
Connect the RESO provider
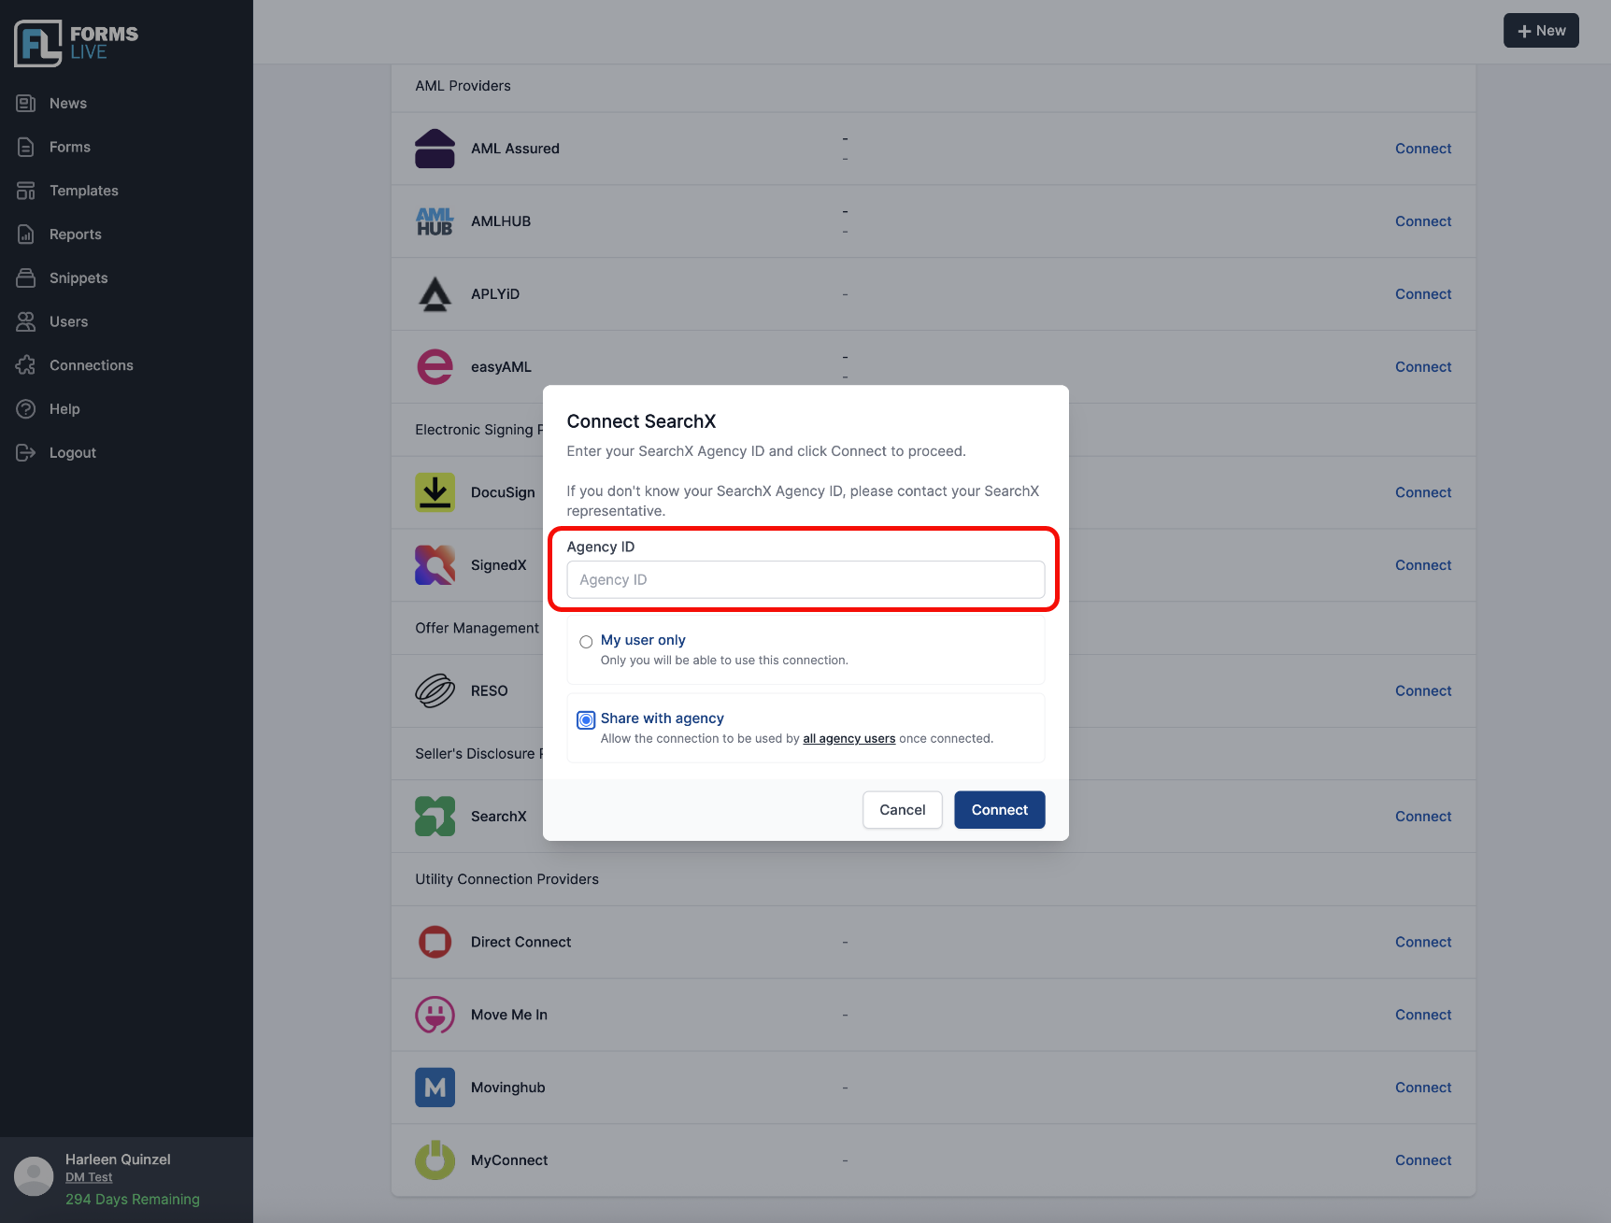tap(1423, 691)
